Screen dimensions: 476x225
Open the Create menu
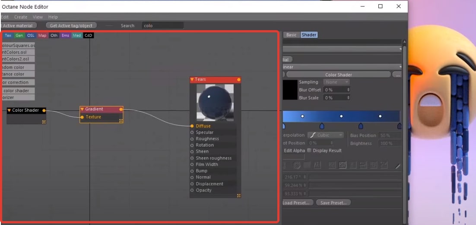tap(21, 17)
